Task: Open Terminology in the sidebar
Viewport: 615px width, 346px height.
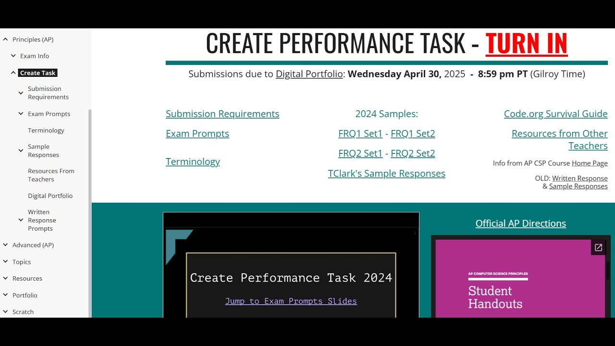Action: tap(46, 130)
